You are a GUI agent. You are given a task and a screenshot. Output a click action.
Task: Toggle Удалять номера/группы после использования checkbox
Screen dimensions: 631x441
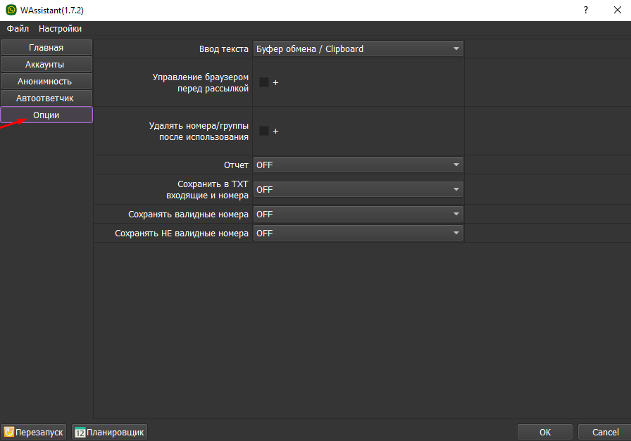[264, 131]
